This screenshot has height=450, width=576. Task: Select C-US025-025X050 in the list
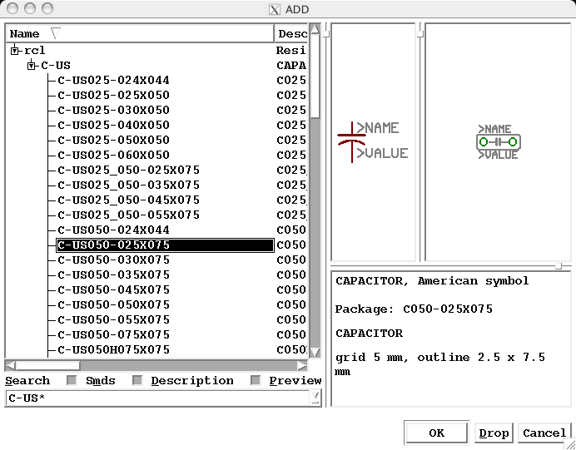click(x=113, y=96)
